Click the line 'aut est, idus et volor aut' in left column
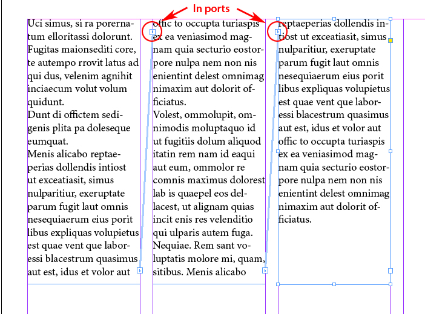Viewport: 425px width, 314px height. point(79,272)
